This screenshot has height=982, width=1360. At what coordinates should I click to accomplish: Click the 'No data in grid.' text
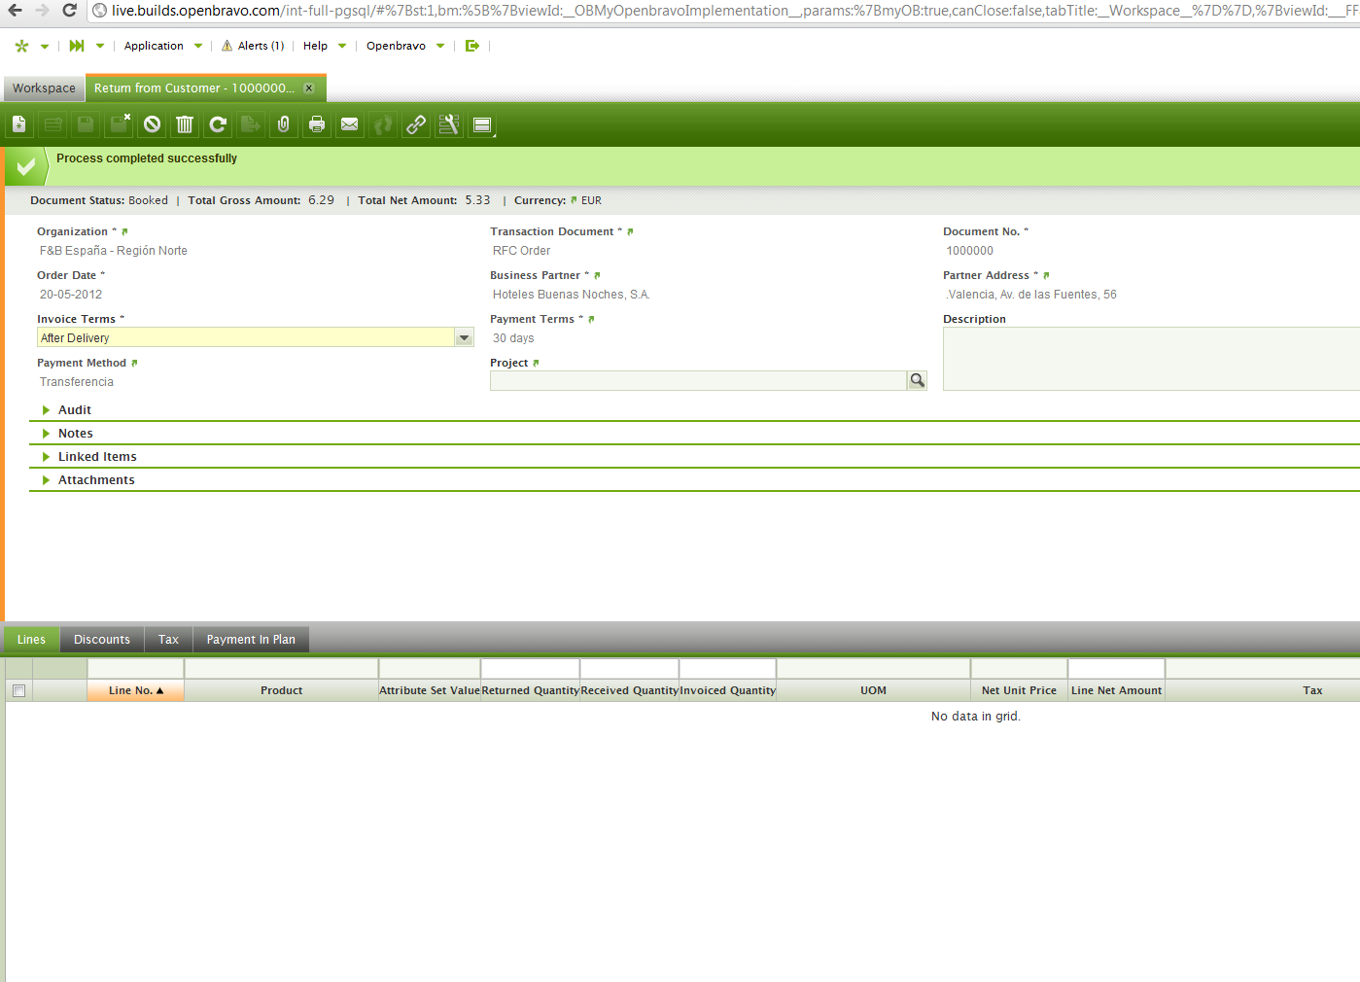(976, 717)
